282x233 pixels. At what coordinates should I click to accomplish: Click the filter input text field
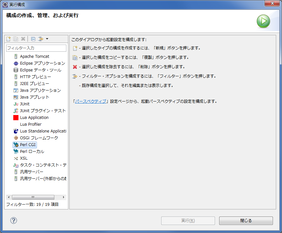pos(36,48)
